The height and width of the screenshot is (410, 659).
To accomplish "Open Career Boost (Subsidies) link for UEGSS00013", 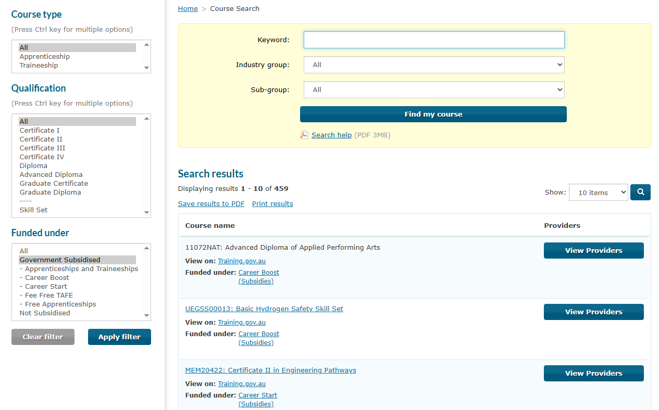I will (x=258, y=338).
